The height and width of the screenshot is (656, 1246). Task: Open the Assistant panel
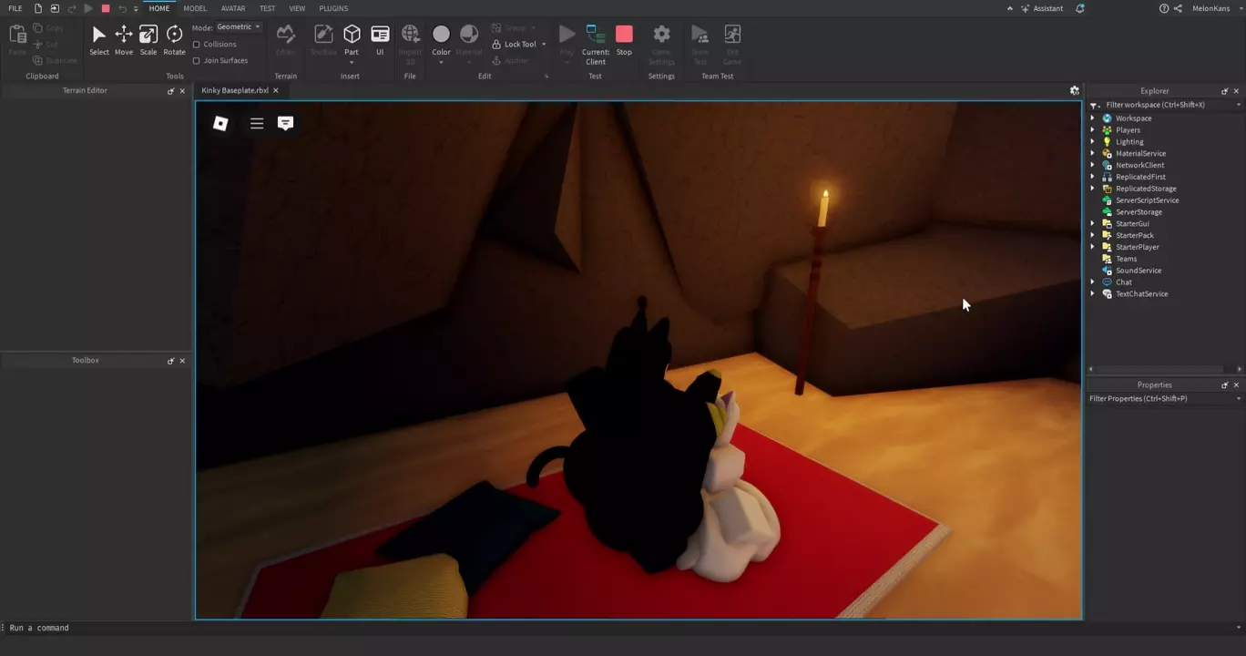tap(1042, 8)
